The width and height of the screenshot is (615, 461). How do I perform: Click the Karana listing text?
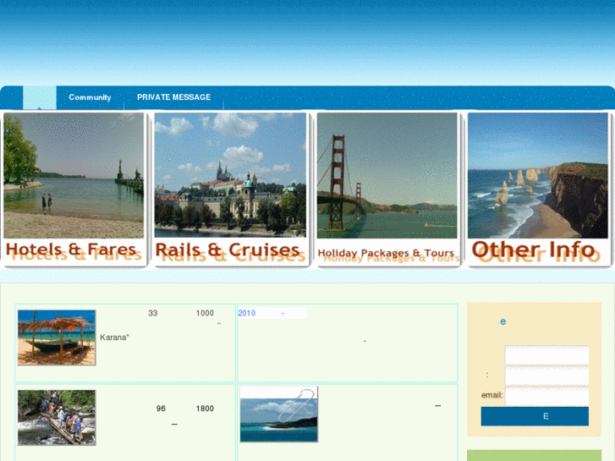[x=114, y=338]
